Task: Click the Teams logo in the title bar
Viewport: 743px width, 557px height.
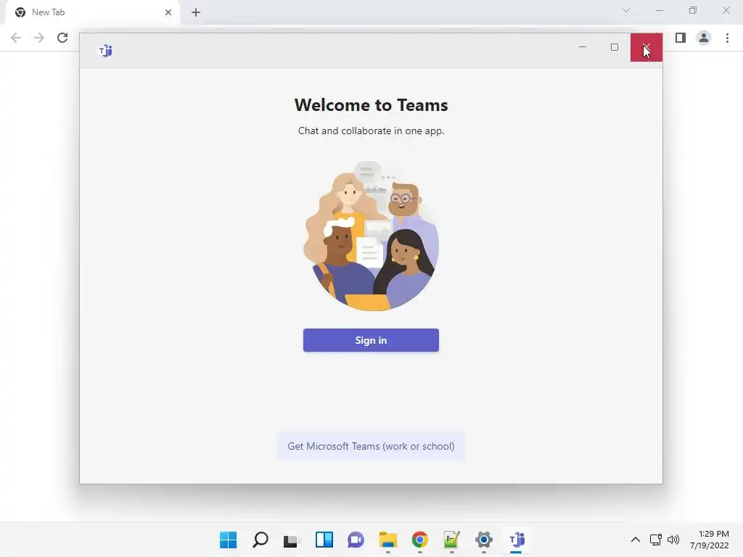Action: click(105, 50)
